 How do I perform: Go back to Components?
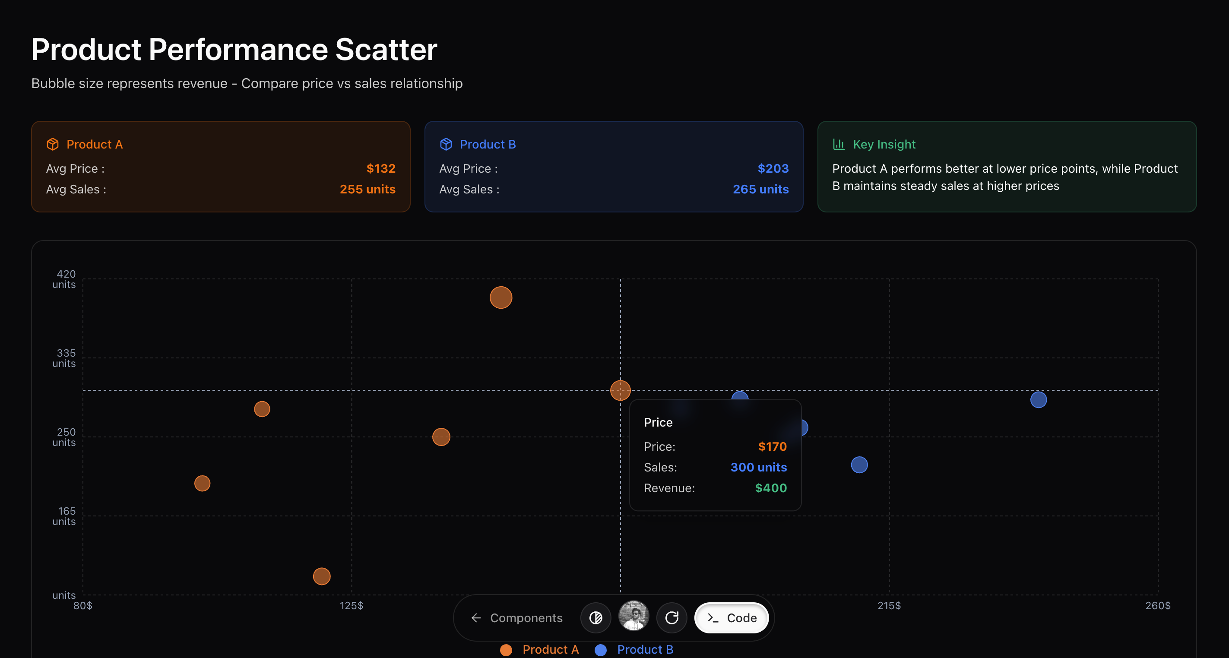pyautogui.click(x=517, y=618)
